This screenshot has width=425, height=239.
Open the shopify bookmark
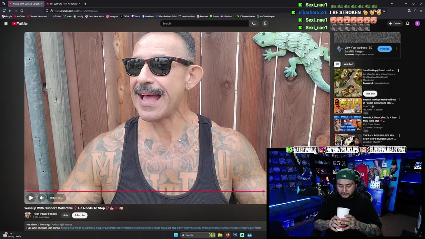78,16
